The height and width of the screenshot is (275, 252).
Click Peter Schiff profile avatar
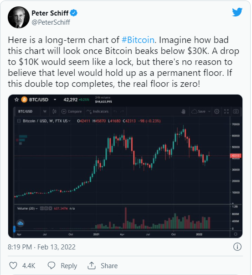click(x=19, y=17)
